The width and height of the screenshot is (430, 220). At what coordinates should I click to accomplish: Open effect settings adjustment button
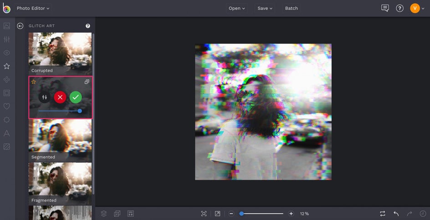45,97
